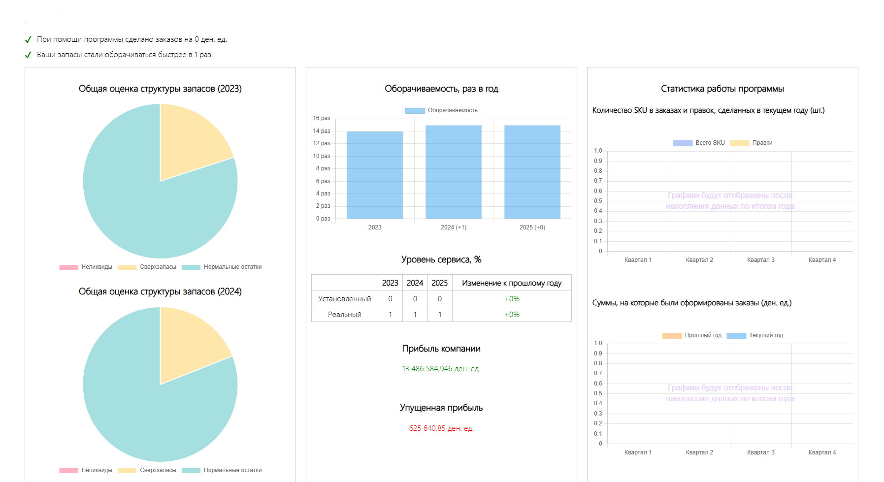This screenshot has height=482, width=884.
Task: Toggle Сверхзапасы legend in the 2023 pie chart
Action: (147, 267)
